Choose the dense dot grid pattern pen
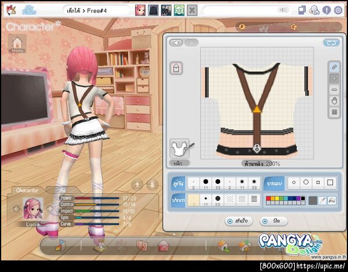 pos(242,200)
